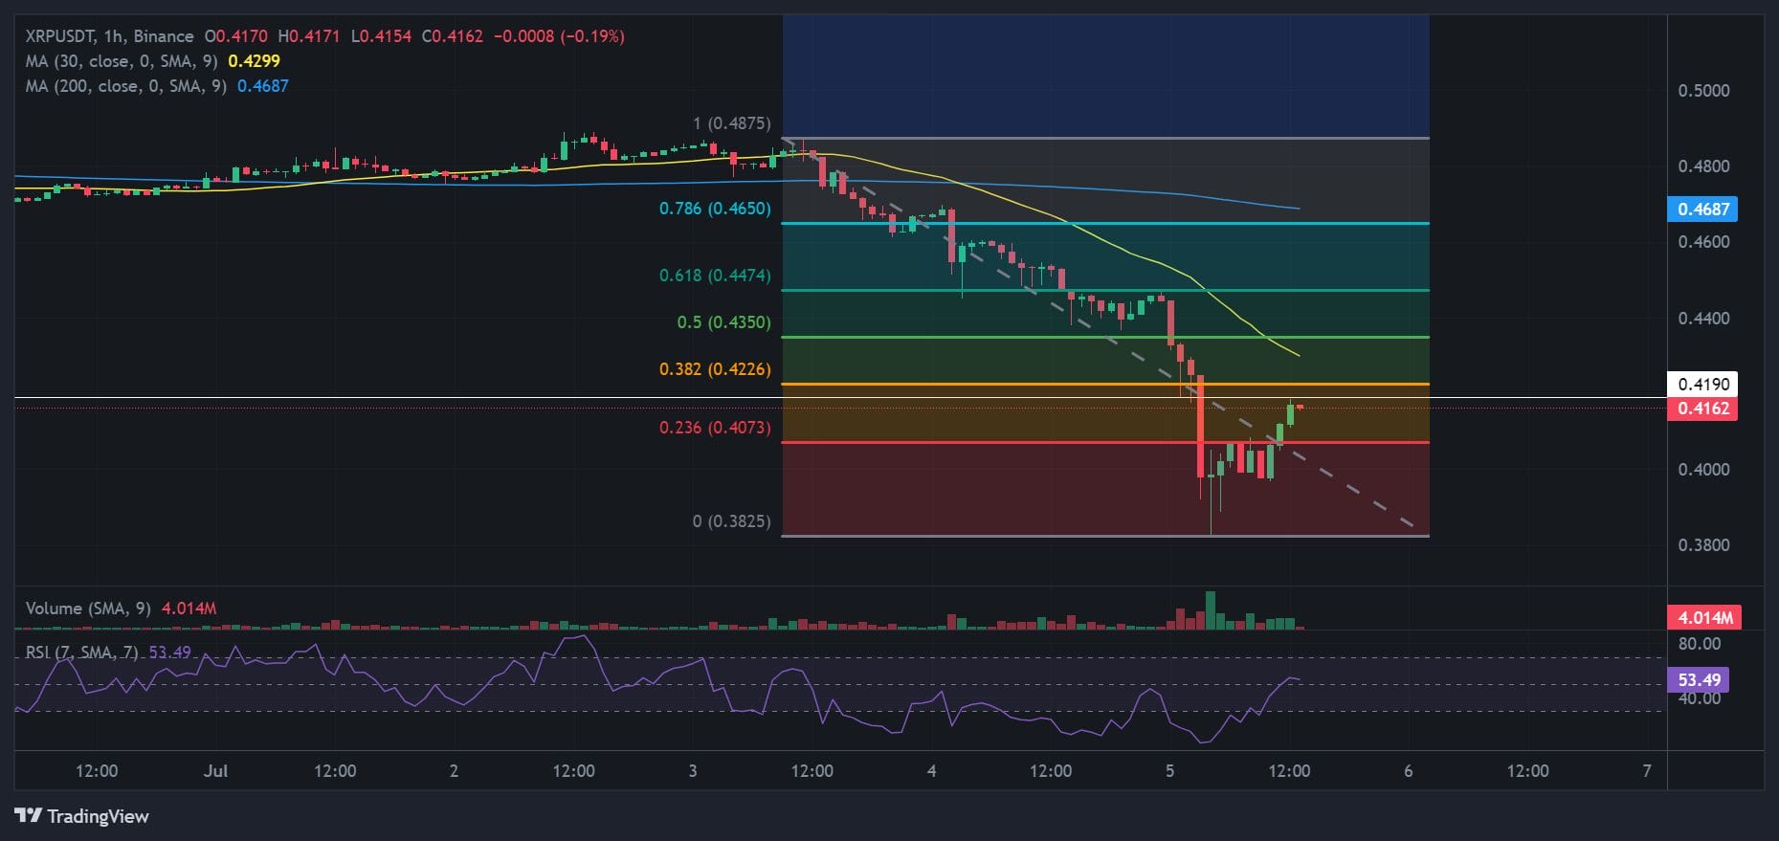Click the MA 30 value 0.4299
The width and height of the screenshot is (1779, 841).
[254, 61]
